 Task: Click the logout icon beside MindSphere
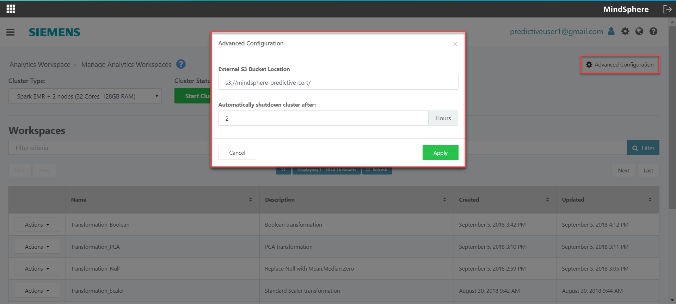click(x=667, y=9)
